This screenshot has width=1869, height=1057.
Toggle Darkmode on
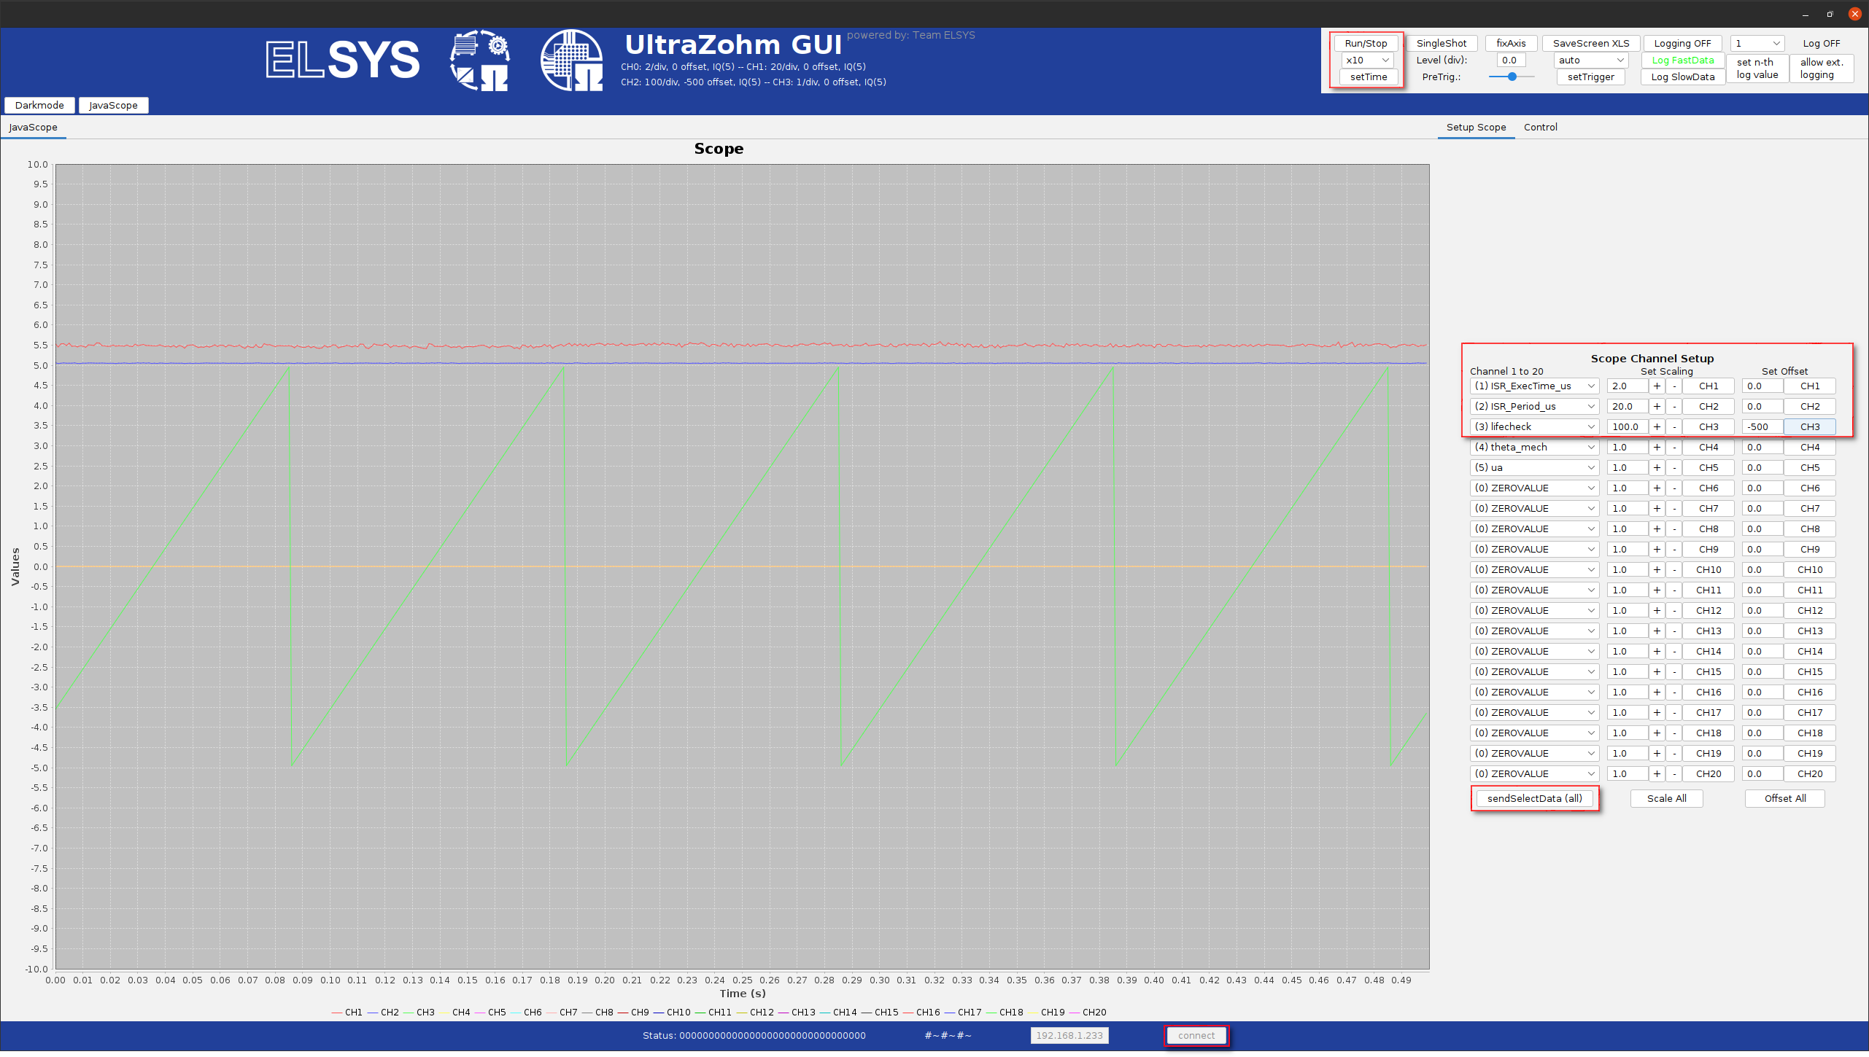point(39,105)
